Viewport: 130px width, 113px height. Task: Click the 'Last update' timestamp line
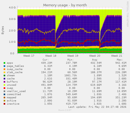pyautogui.click(x=97, y=107)
